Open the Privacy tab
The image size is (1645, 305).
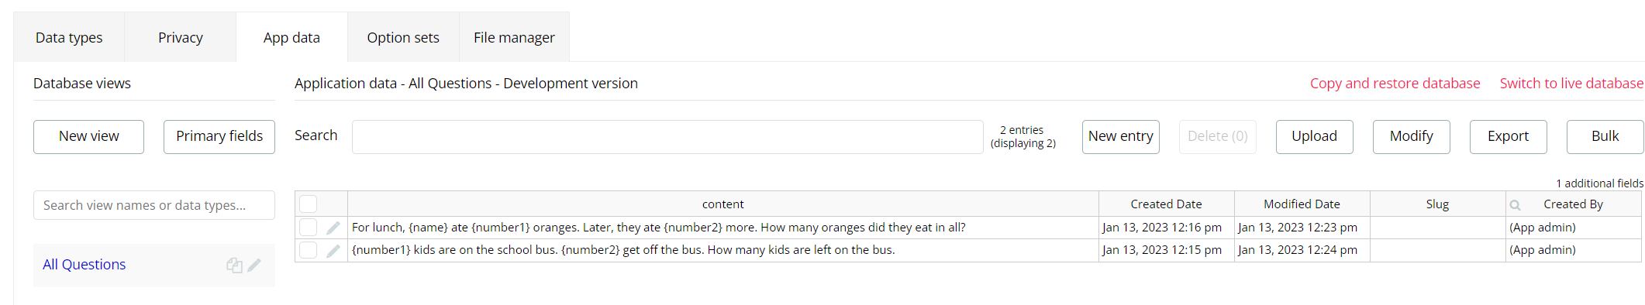[x=181, y=37]
